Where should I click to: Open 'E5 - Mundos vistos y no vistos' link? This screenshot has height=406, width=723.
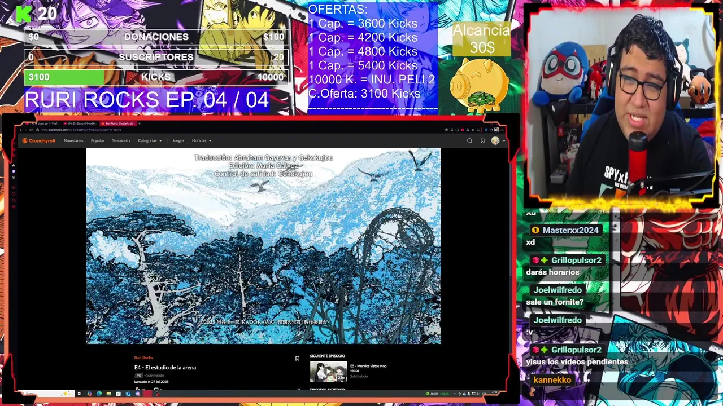tap(368, 368)
